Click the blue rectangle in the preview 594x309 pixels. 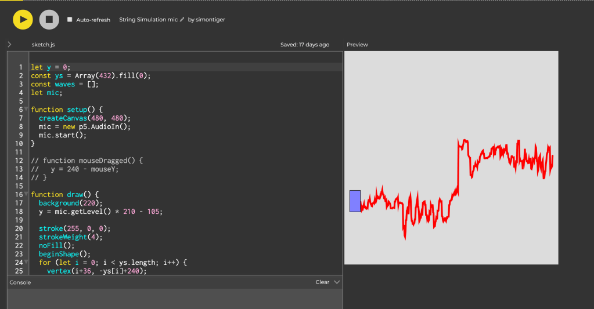[355, 201]
